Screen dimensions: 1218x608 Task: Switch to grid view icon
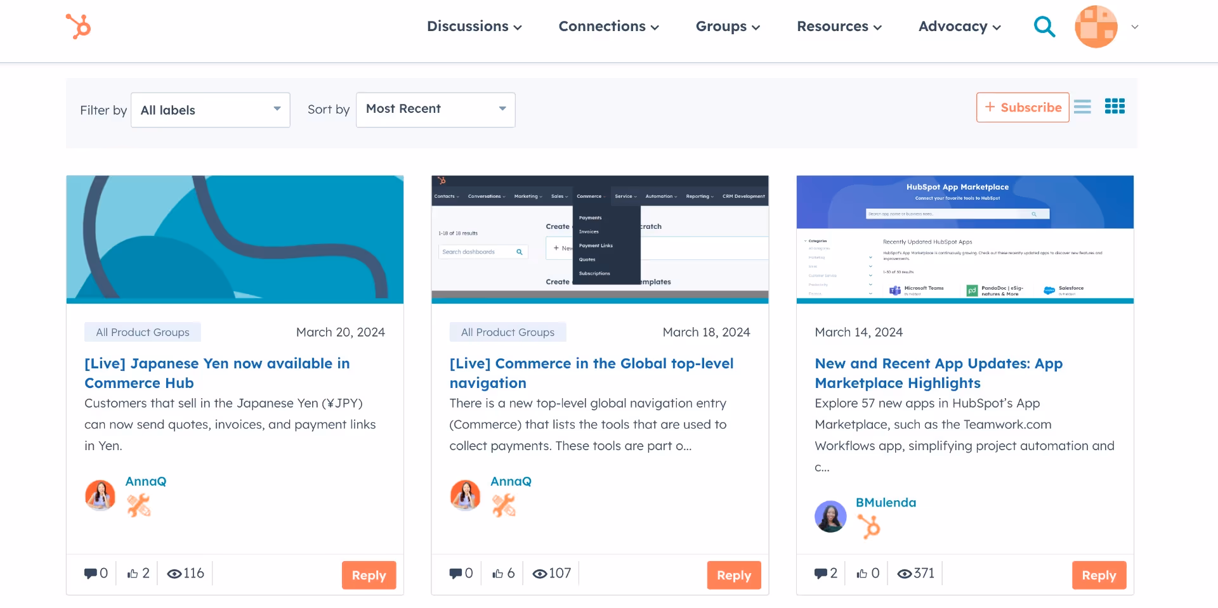click(x=1115, y=107)
